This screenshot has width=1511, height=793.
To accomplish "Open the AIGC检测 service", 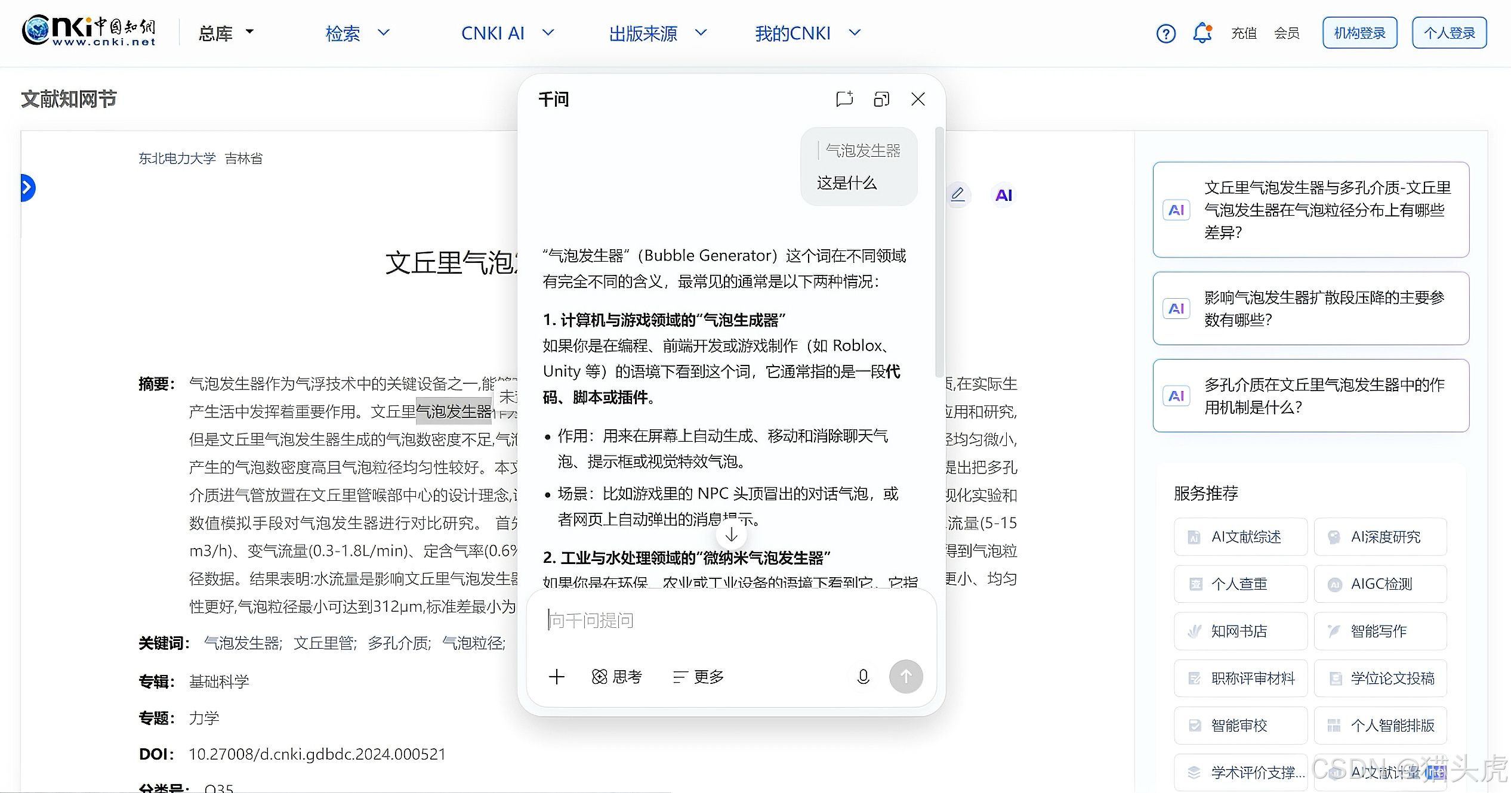I will pyautogui.click(x=1380, y=584).
